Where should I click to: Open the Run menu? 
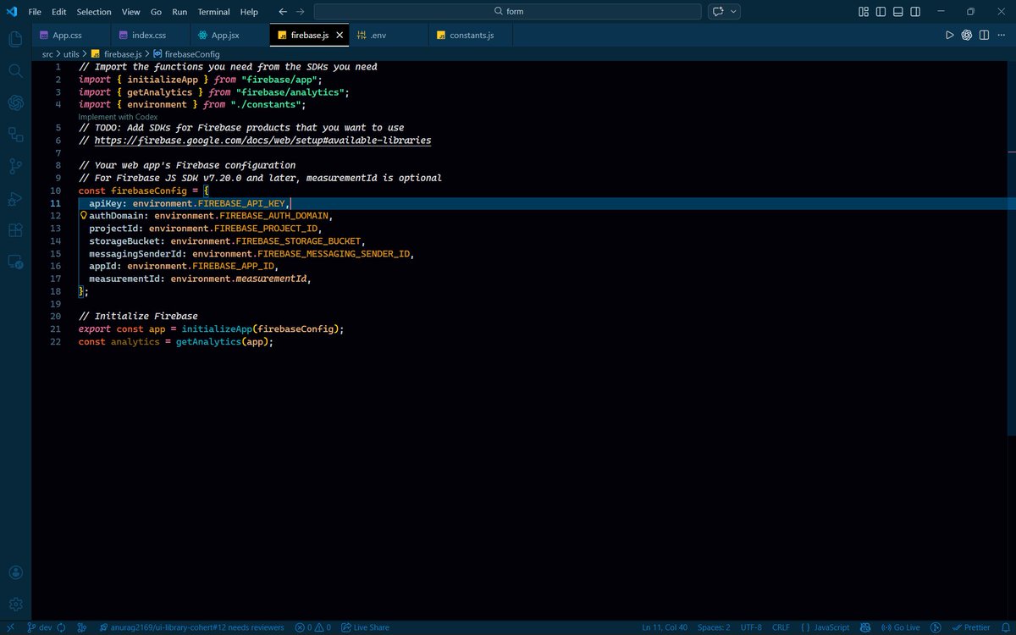(179, 12)
